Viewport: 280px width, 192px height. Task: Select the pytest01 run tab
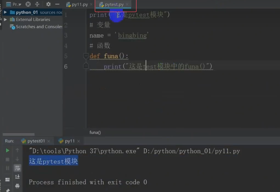pyautogui.click(x=36, y=141)
